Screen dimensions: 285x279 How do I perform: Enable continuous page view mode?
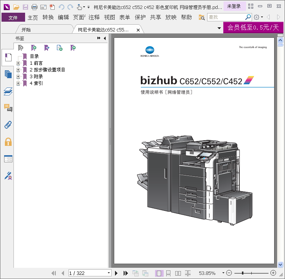tap(168, 273)
